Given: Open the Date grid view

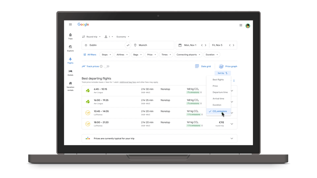Looking at the screenshot, I should tap(203, 67).
